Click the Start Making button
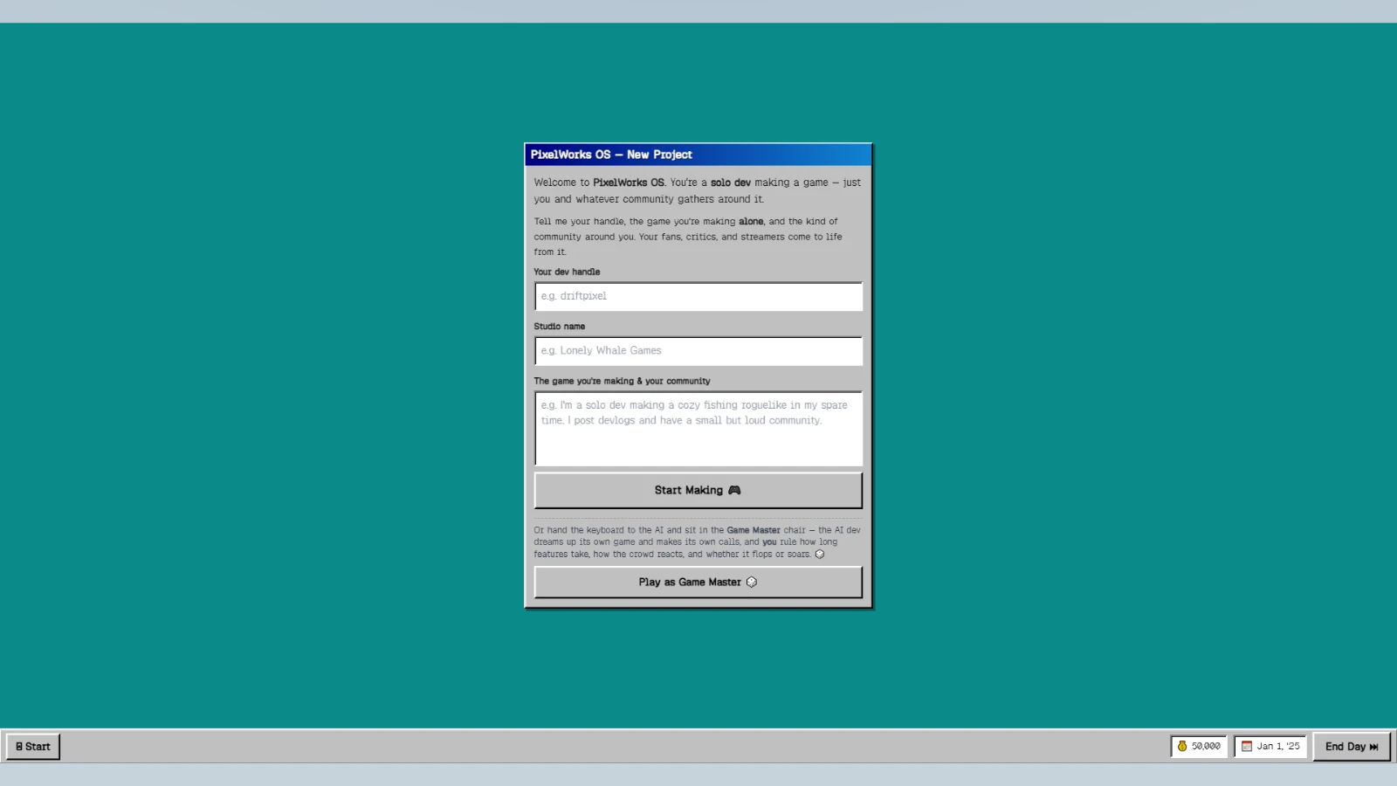The image size is (1397, 786). 698,491
